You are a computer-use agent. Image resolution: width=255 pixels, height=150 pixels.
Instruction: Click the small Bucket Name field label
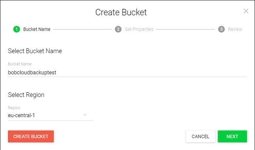pos(20,64)
